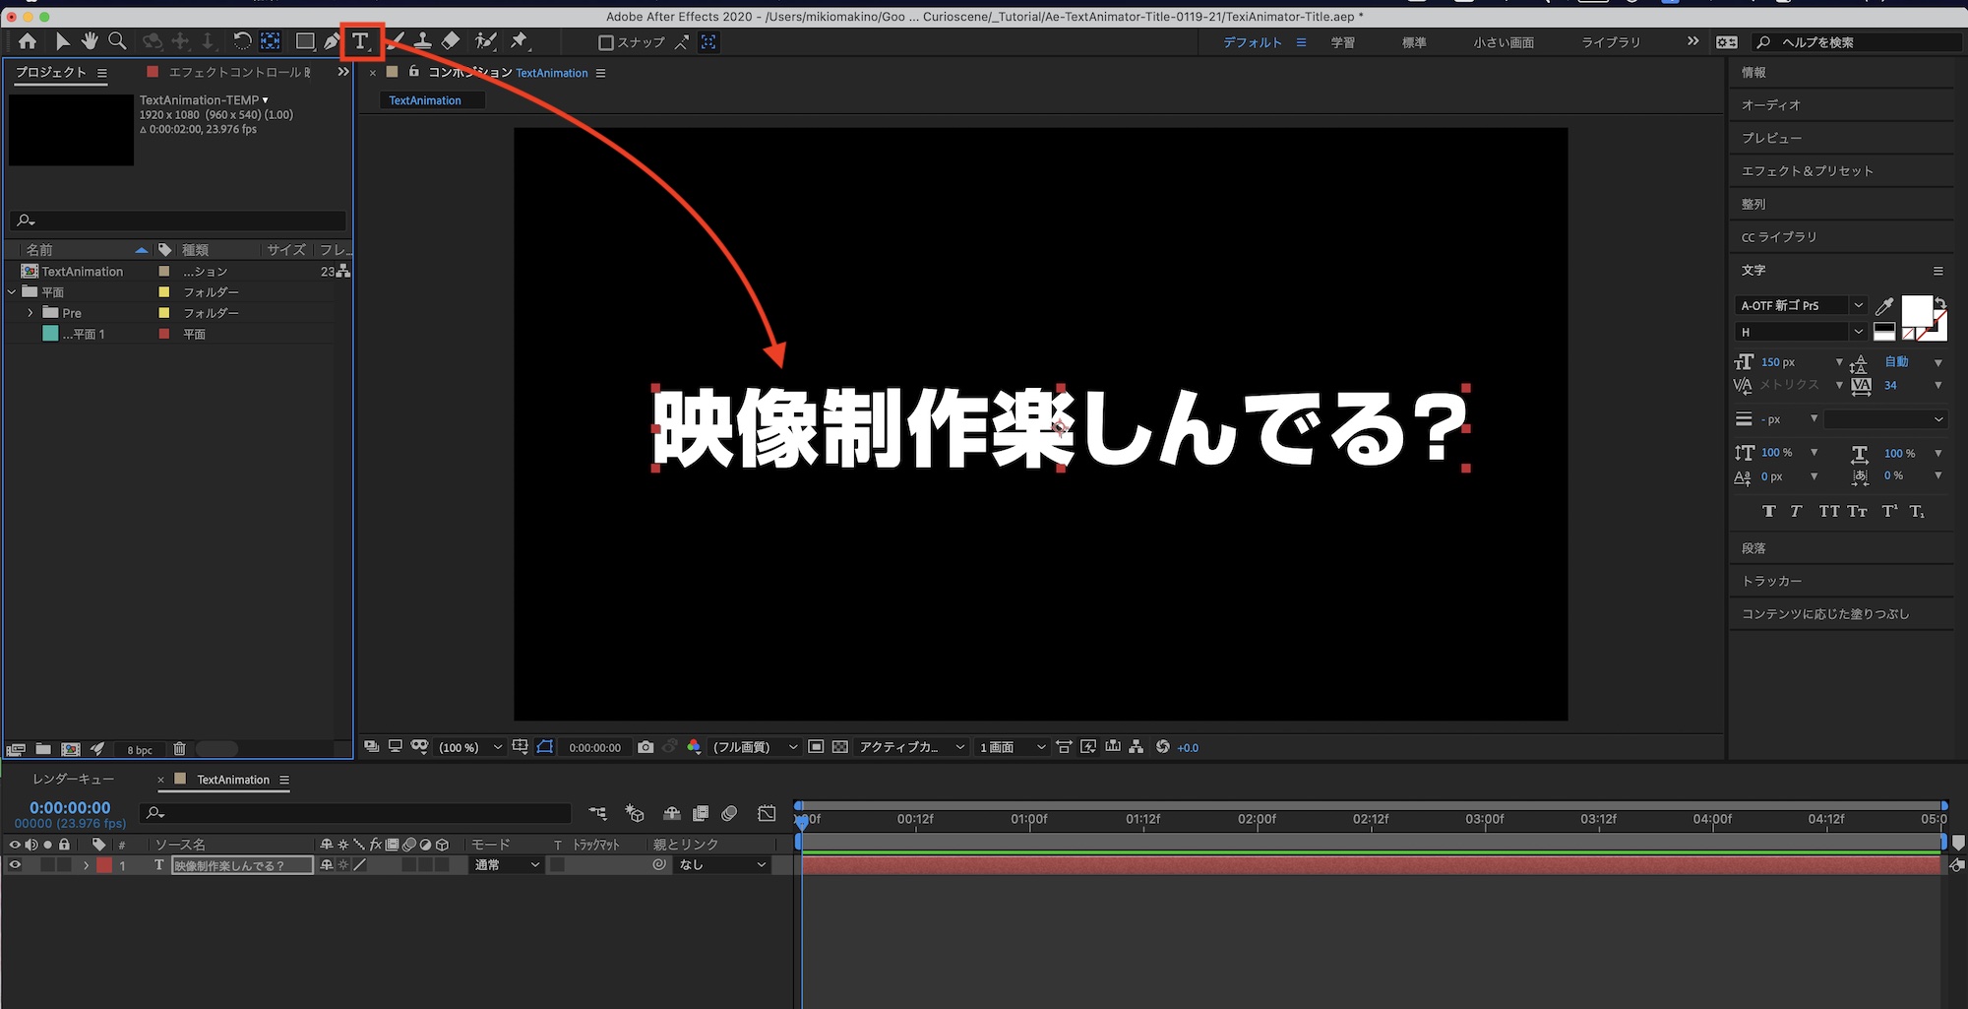Viewport: 1968px width, 1009px height.
Task: Switch to the ライブラリ workspace
Action: [x=1611, y=42]
